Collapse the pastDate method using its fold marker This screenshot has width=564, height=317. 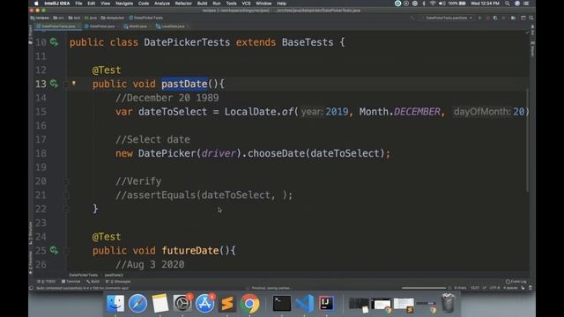click(x=66, y=85)
